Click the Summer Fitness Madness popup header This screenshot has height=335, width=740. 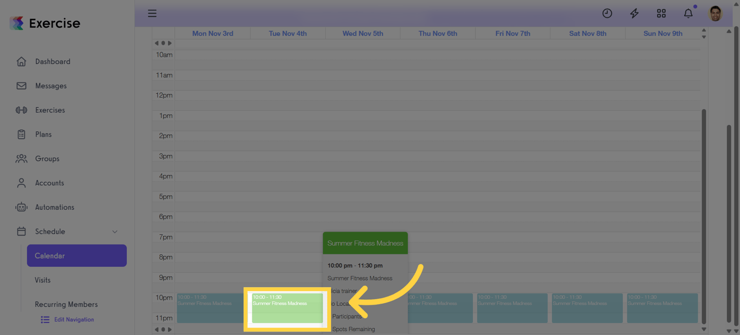(x=365, y=243)
